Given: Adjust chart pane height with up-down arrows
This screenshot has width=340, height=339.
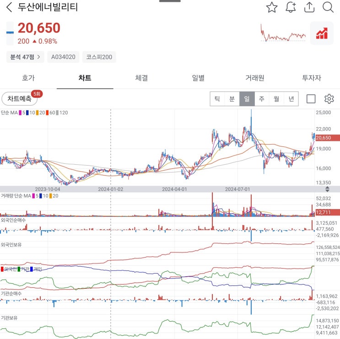Looking at the screenshot, I should [x=327, y=189].
